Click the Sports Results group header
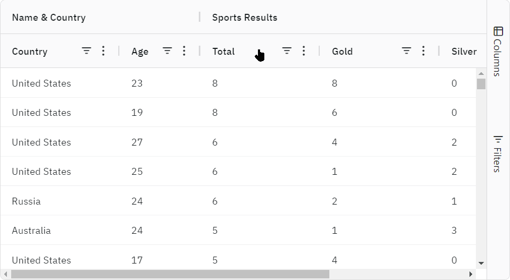This screenshot has height=280, width=510. [245, 18]
